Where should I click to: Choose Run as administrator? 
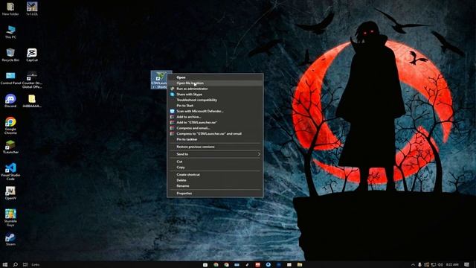[x=215, y=89]
